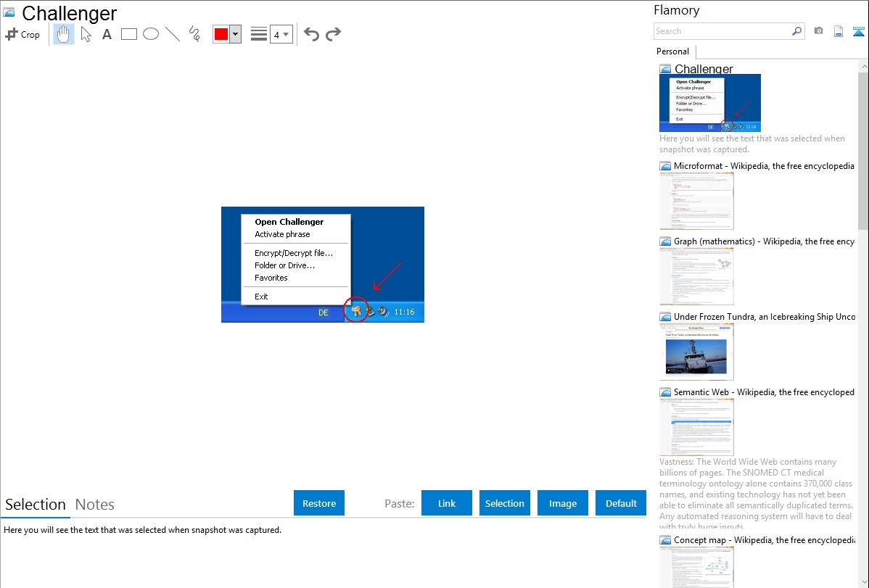869x588 pixels.
Task: Activate the hand pan tool
Action: point(64,34)
